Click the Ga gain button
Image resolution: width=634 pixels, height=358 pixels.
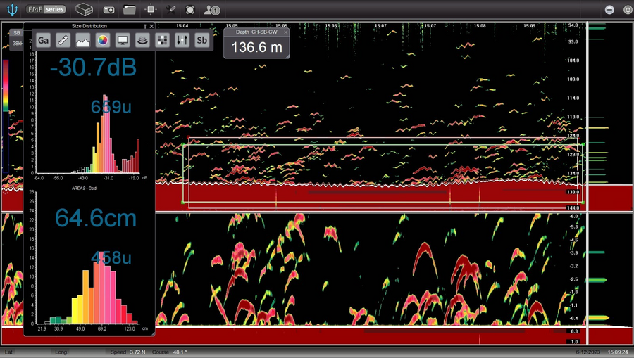point(44,40)
